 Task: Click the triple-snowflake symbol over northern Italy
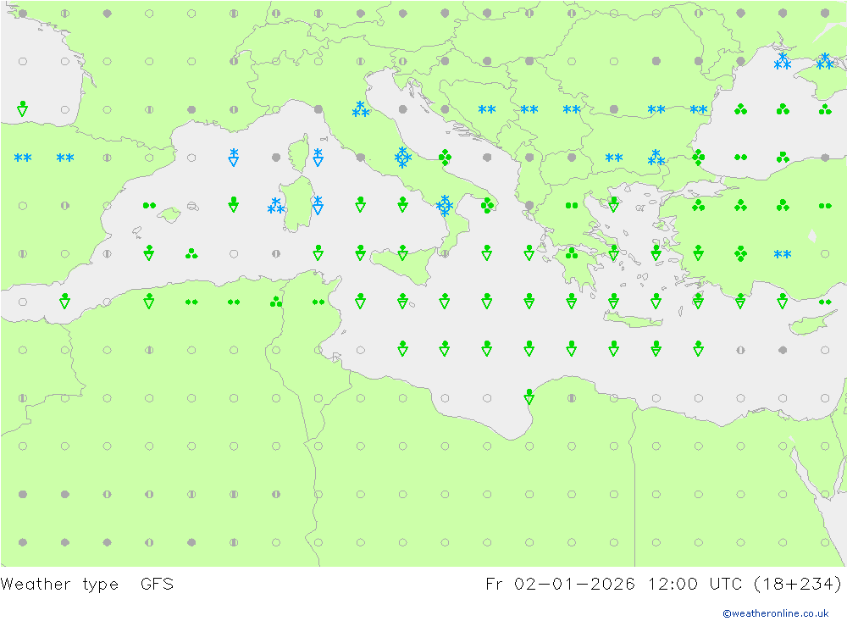coord(360,109)
